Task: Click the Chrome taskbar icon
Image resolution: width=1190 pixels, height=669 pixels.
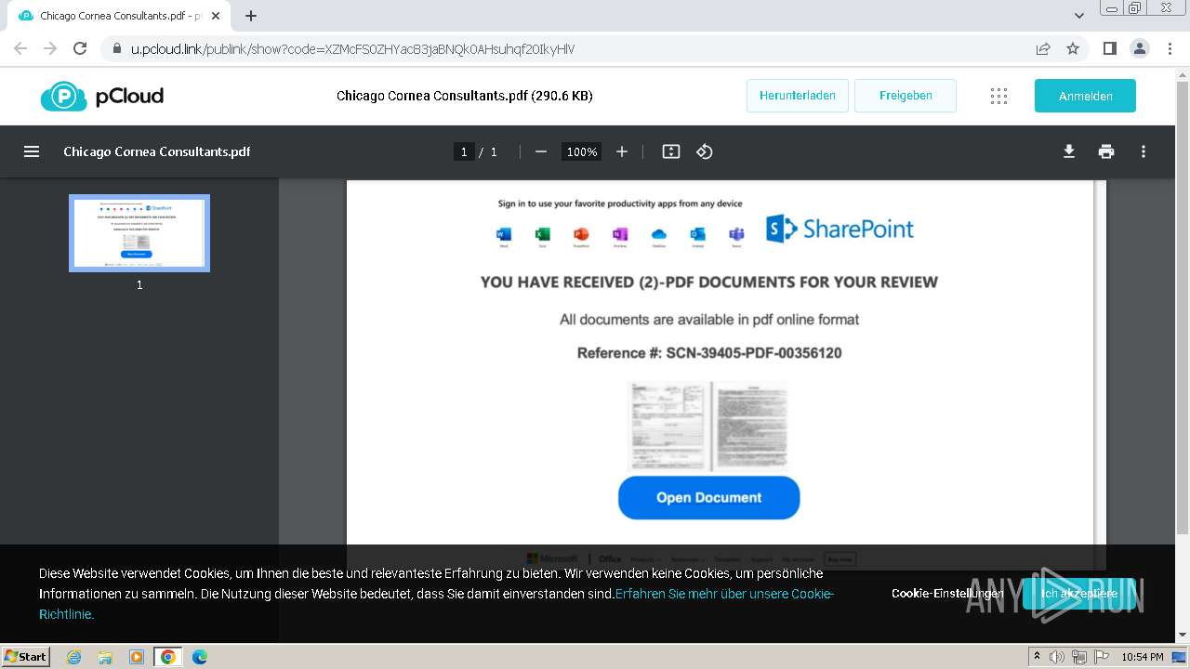Action: point(168,657)
